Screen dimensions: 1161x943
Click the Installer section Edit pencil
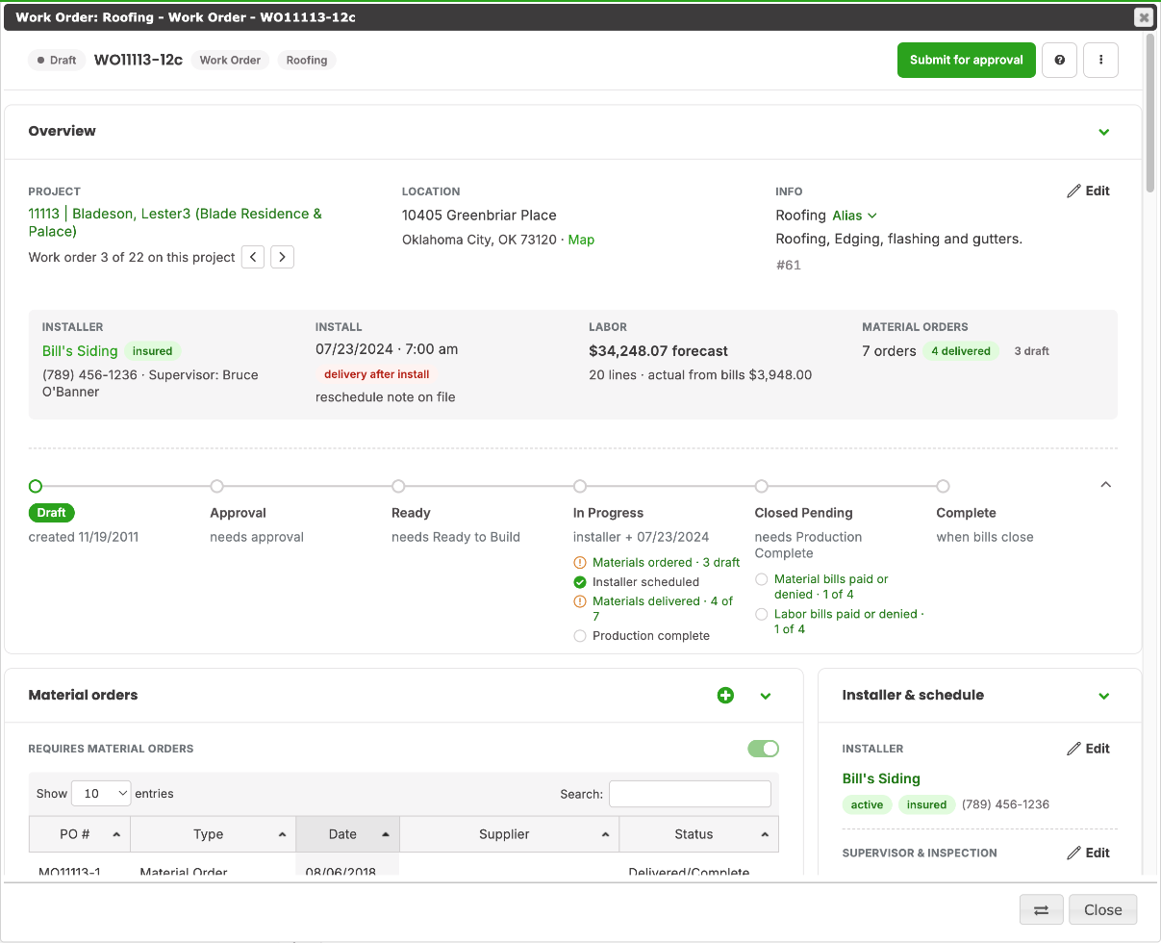point(1089,749)
